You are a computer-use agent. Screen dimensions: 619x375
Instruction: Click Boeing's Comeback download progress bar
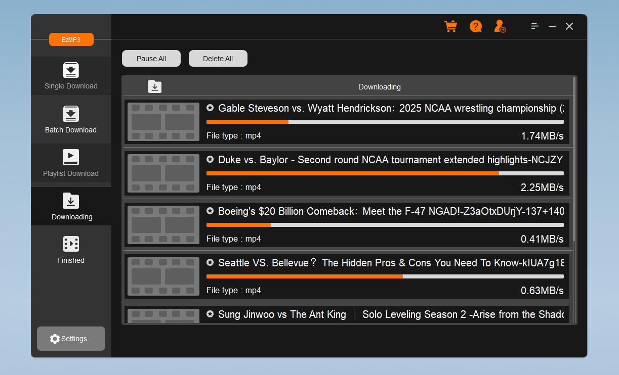pos(385,225)
